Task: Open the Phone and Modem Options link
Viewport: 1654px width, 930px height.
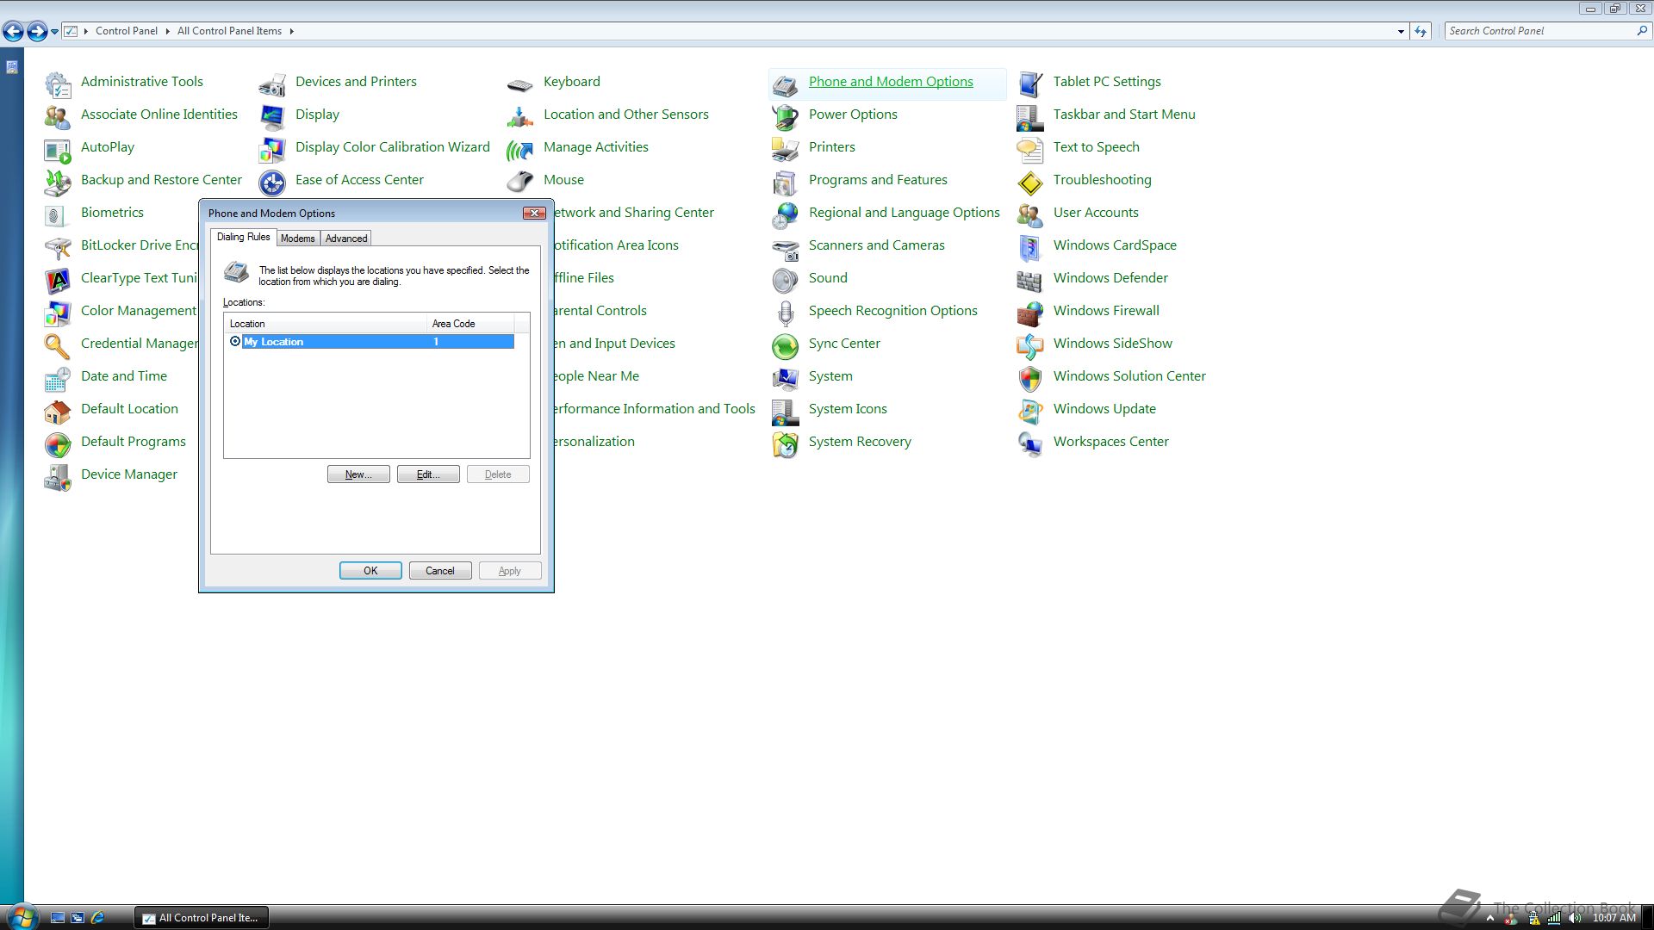Action: click(891, 82)
